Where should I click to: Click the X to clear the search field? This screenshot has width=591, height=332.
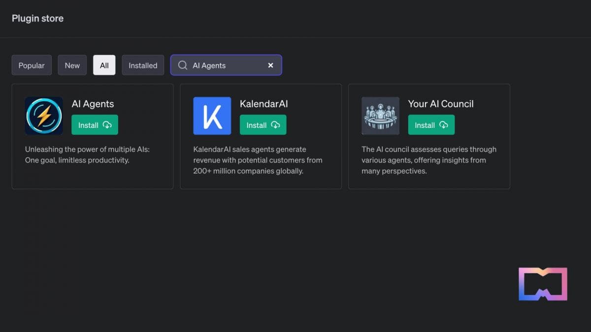tap(270, 65)
